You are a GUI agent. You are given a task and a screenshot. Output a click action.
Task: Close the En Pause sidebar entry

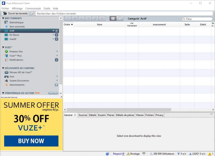tap(53, 35)
